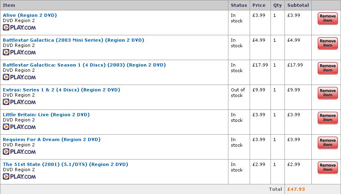Remove Little Britain: Live item

coord(327,118)
